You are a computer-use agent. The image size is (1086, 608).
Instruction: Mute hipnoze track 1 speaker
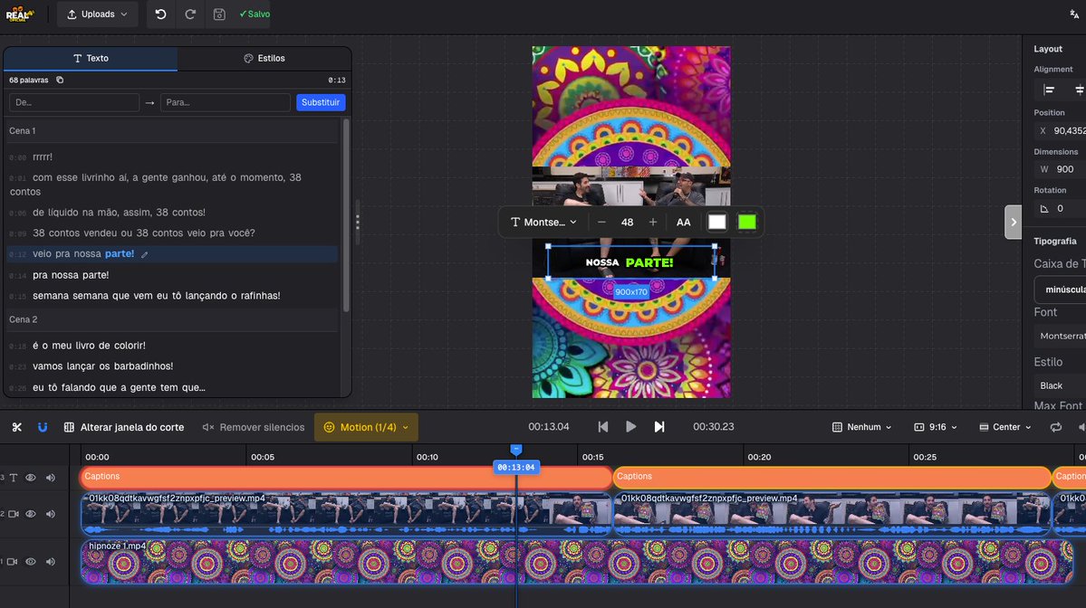click(x=51, y=562)
